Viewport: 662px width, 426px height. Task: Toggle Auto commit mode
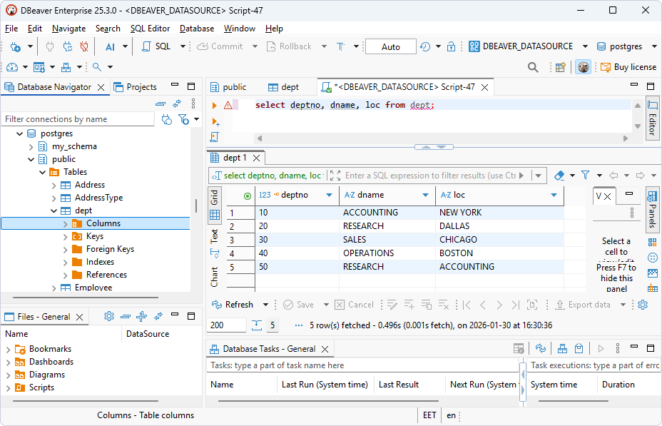(x=390, y=46)
